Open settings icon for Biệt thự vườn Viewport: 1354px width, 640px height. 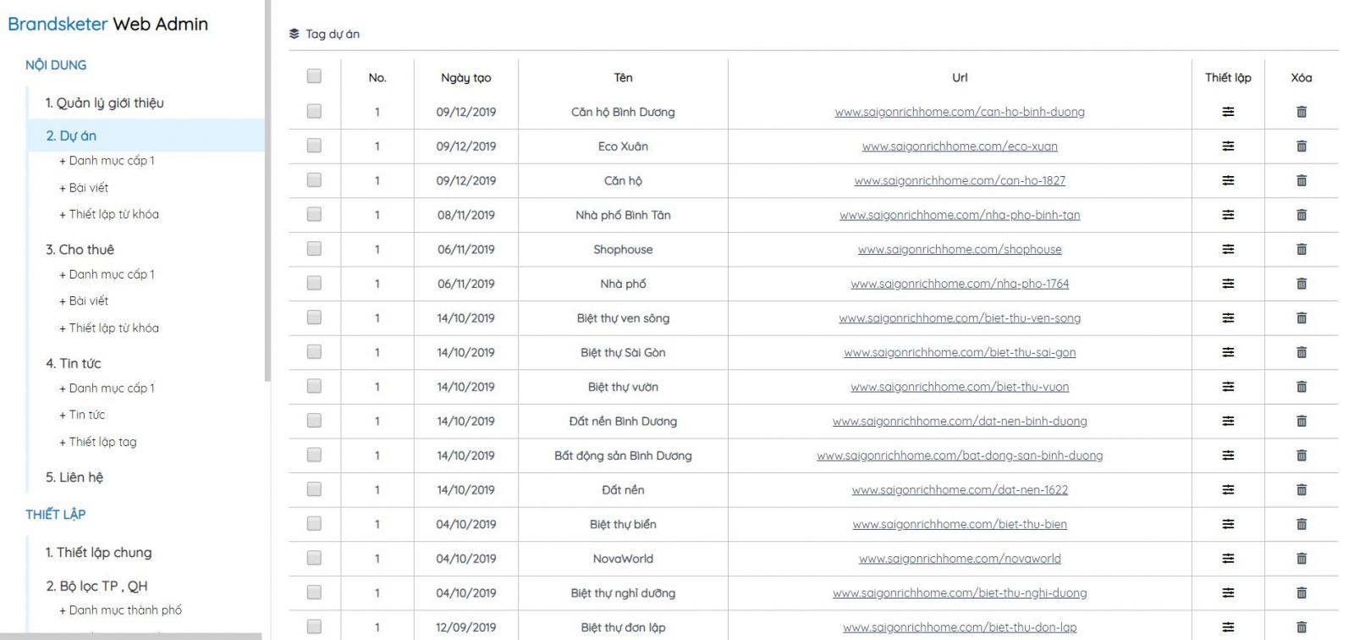pos(1228,387)
